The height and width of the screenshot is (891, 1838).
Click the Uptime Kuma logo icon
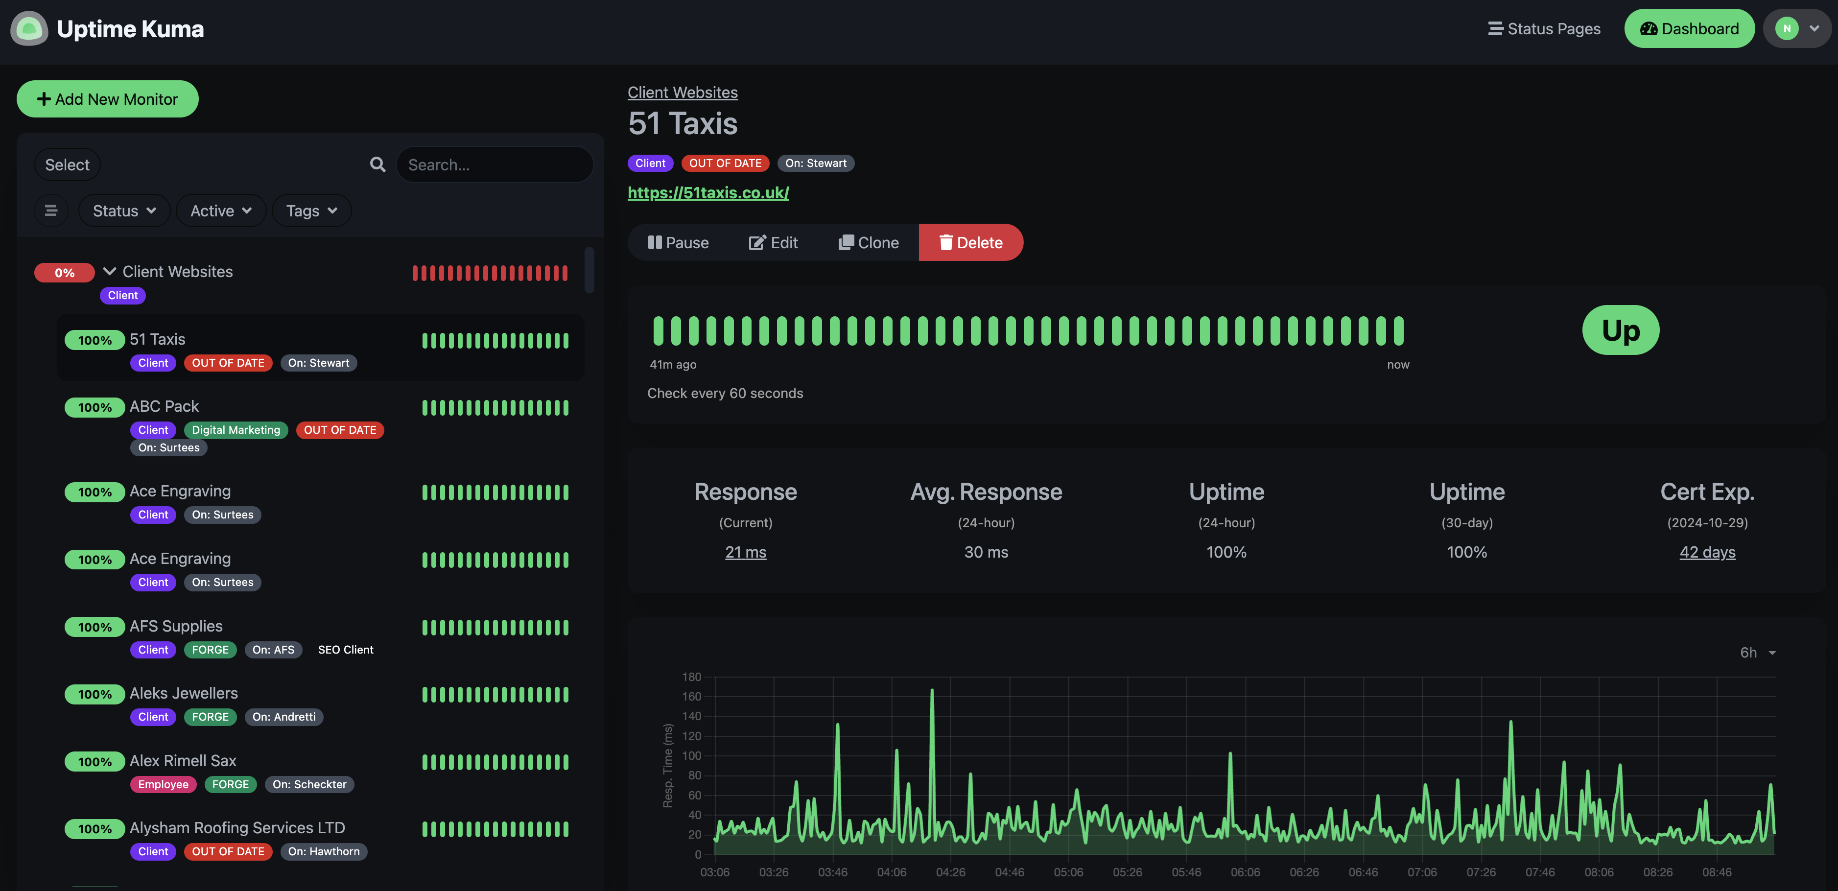click(x=29, y=28)
